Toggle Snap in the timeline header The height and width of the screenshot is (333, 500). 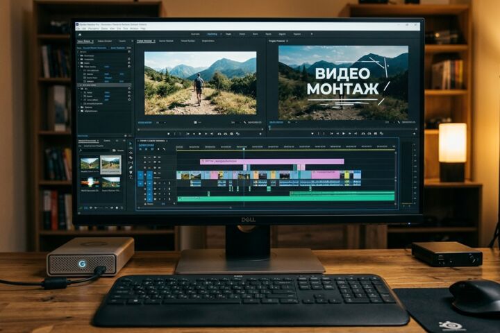click(x=146, y=149)
